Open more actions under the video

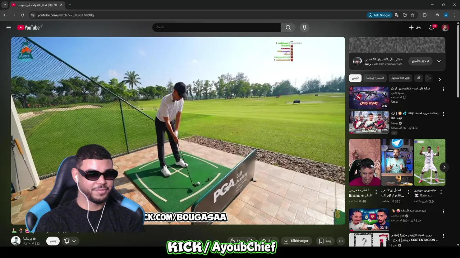pyautogui.click(x=341, y=241)
